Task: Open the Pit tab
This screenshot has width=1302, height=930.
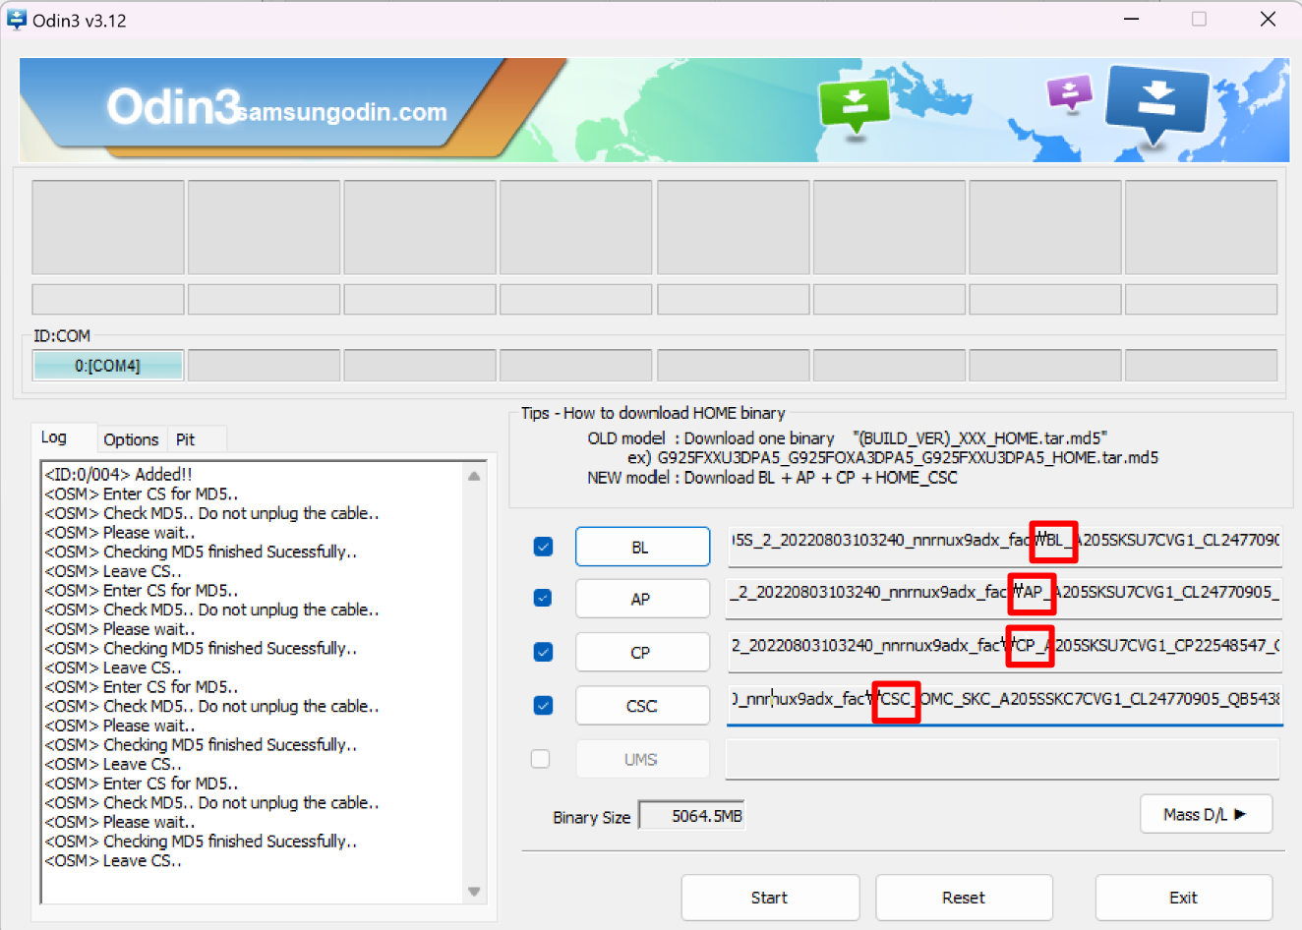Action: (186, 439)
